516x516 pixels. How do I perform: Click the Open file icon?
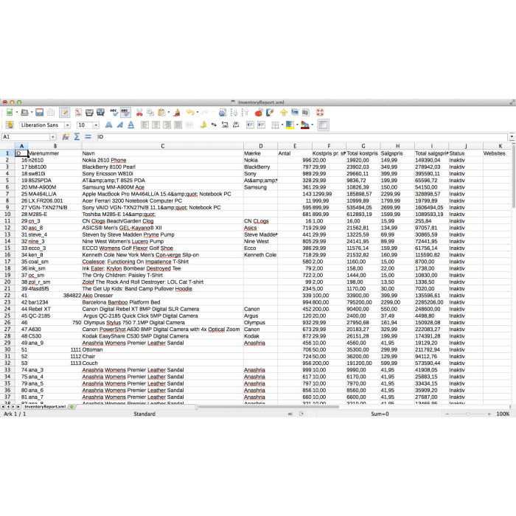click(24, 113)
